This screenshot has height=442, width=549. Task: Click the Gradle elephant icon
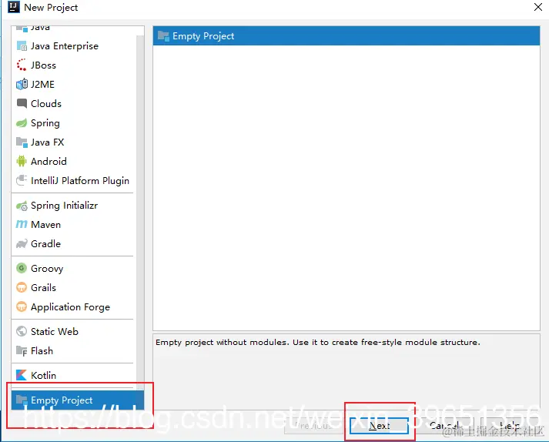tap(22, 244)
